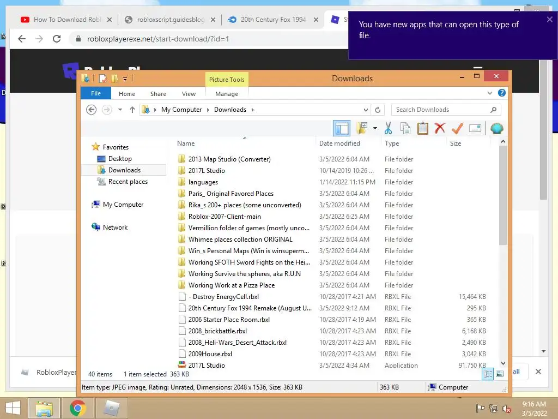Image resolution: width=558 pixels, height=419 pixels.
Task: Click the Cut scissors icon
Action: (x=388, y=128)
